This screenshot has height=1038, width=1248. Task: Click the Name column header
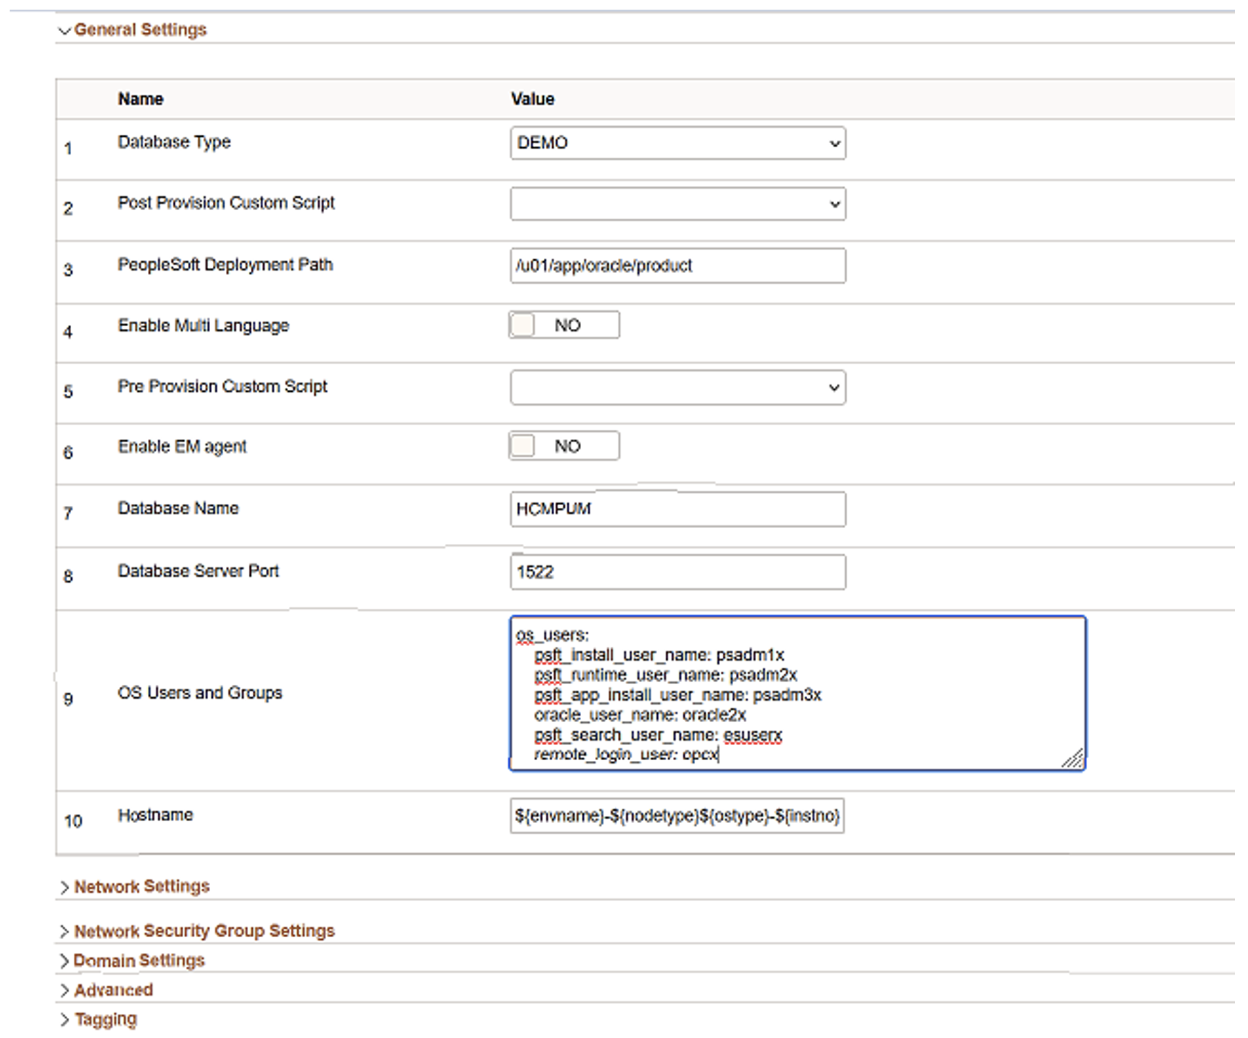(x=140, y=99)
